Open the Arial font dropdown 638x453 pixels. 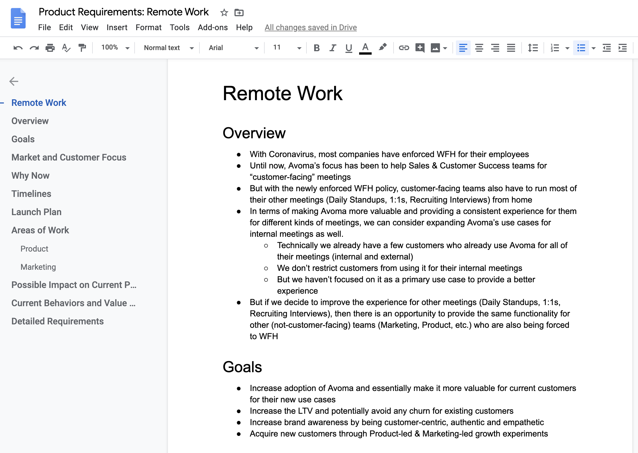pos(234,48)
